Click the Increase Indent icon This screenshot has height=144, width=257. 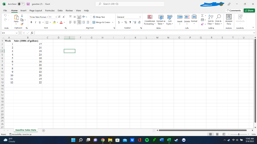[x=88, y=22]
